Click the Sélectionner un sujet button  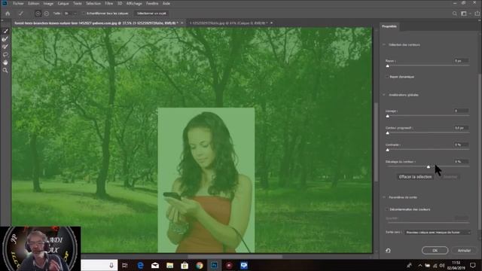(x=151, y=14)
